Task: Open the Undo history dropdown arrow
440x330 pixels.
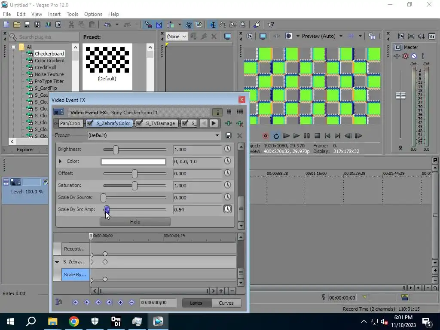Action: (117, 24)
